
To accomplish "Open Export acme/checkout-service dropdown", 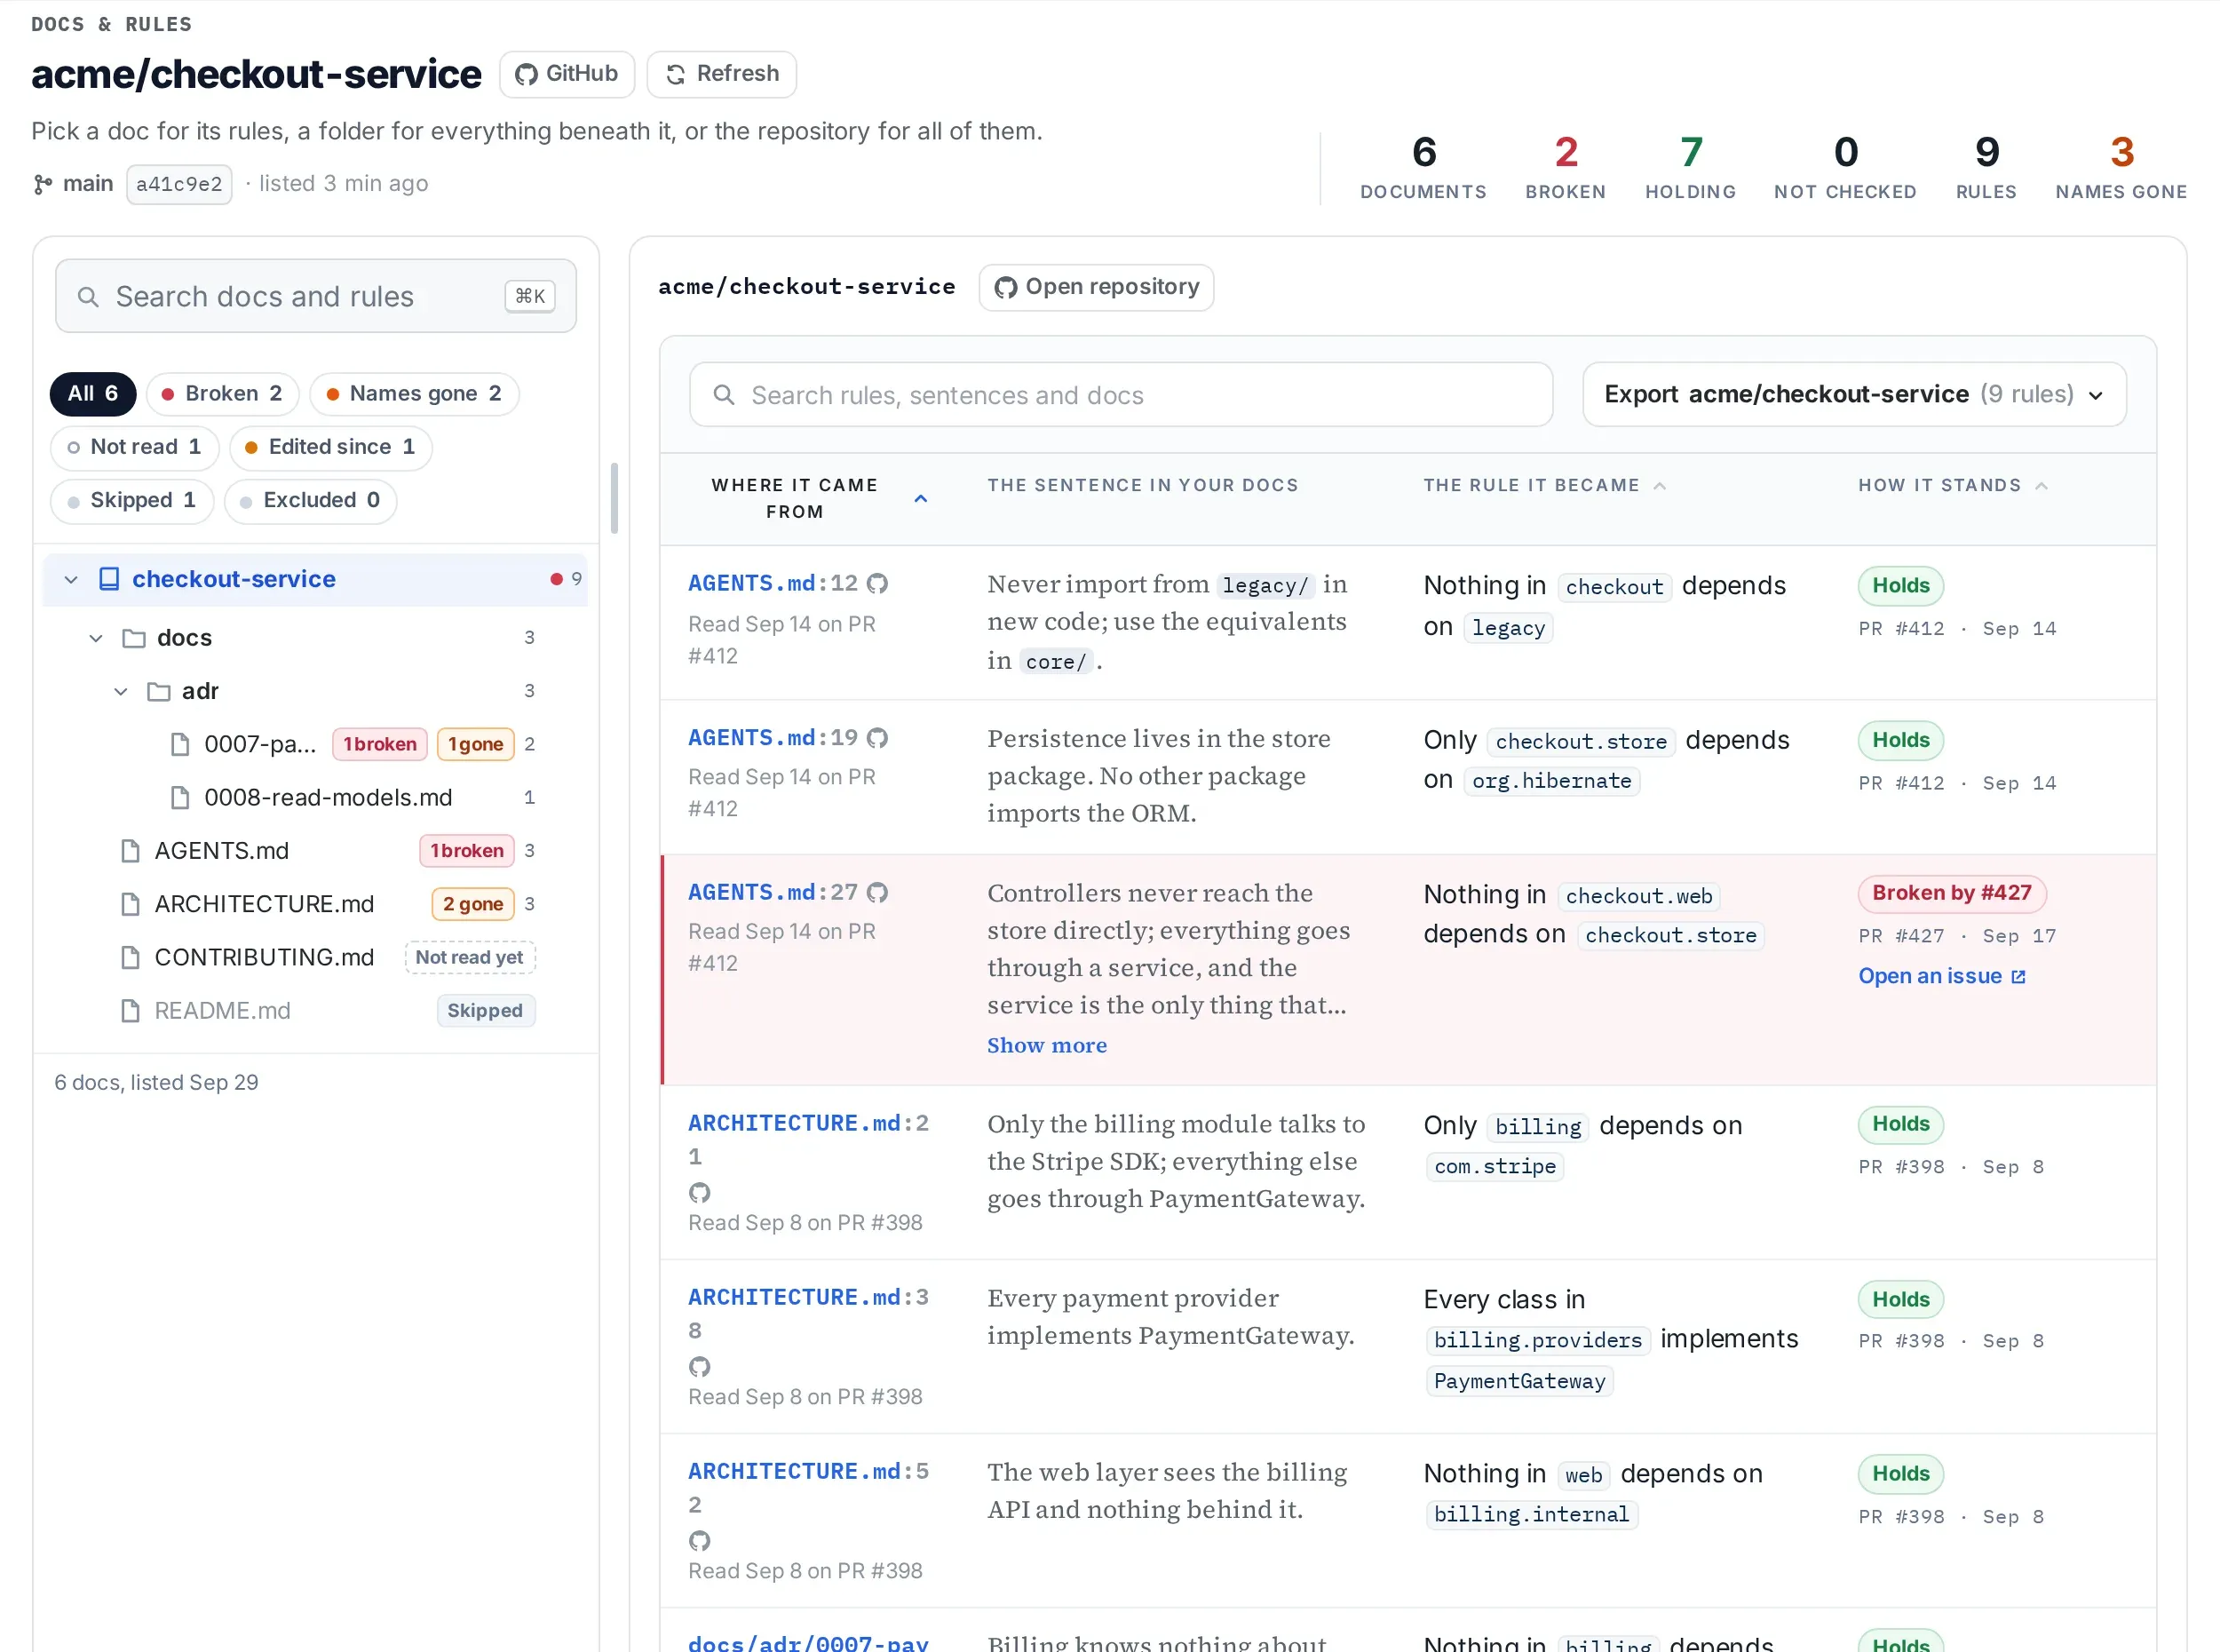I will point(1854,394).
